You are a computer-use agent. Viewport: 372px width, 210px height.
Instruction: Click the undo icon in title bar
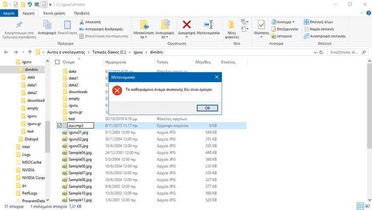pyautogui.click(x=30, y=4)
